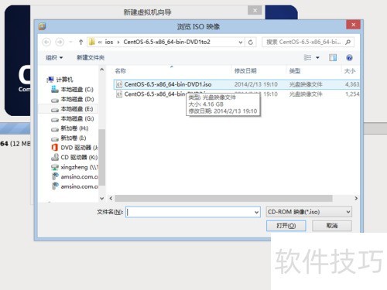Select CentOS-6.5-x86_64-bin-DVD1.iso file

coord(168,84)
